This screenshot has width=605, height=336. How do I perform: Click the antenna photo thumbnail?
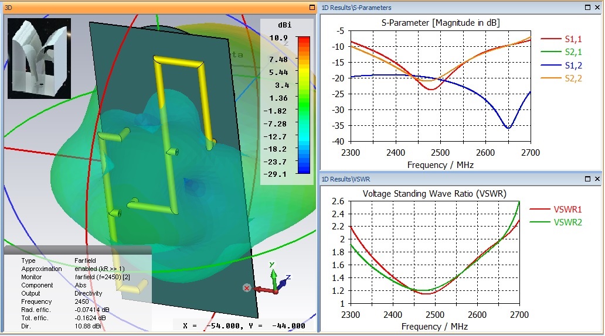click(x=39, y=58)
